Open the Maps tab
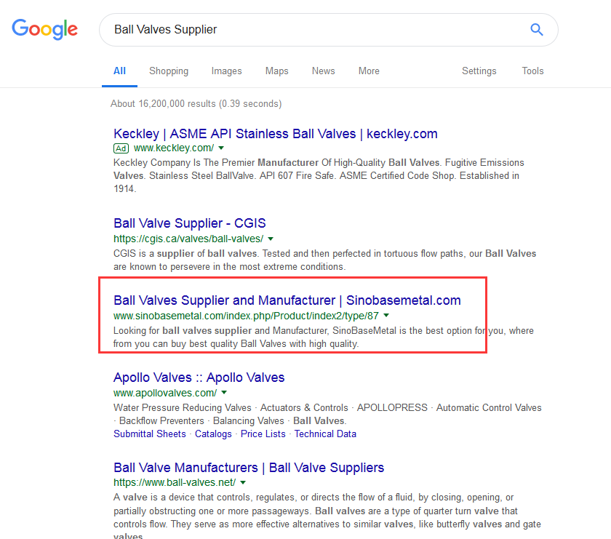This screenshot has width=611, height=539. pos(276,71)
